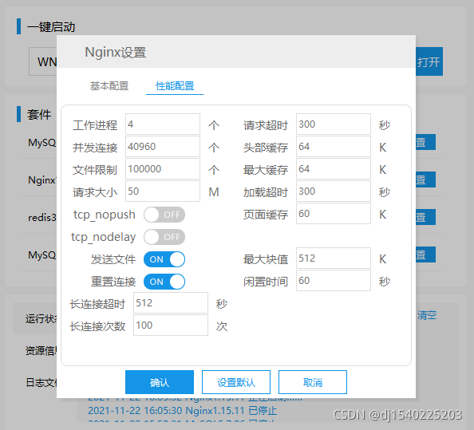Screen dimensions: 474x430
Task: Click the 设置默认 button
Action: (236, 382)
